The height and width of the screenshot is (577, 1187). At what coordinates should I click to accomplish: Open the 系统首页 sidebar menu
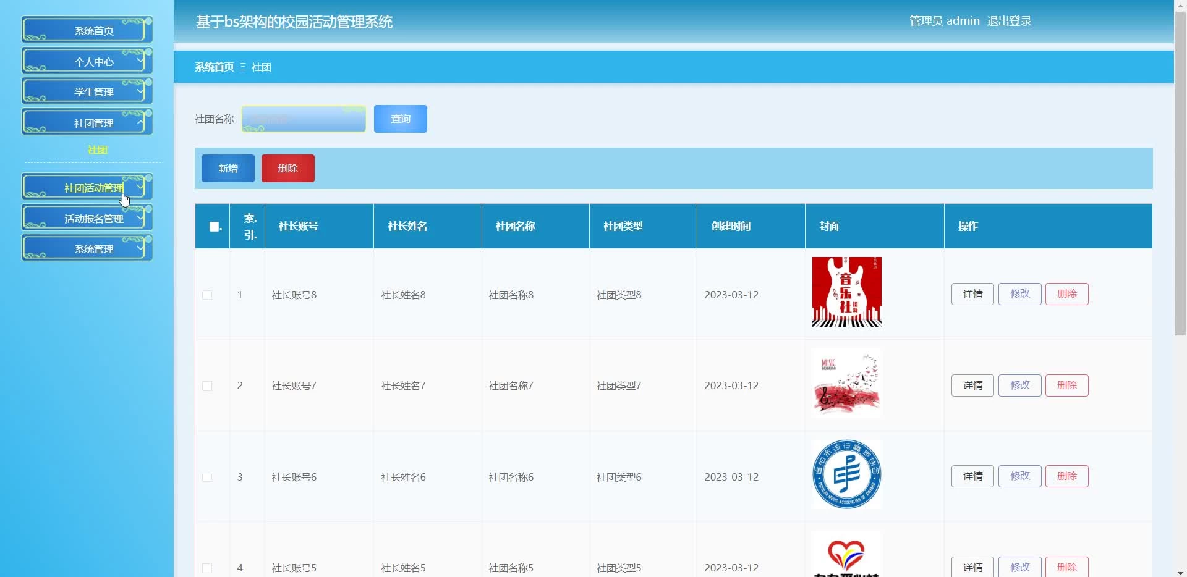tap(87, 30)
